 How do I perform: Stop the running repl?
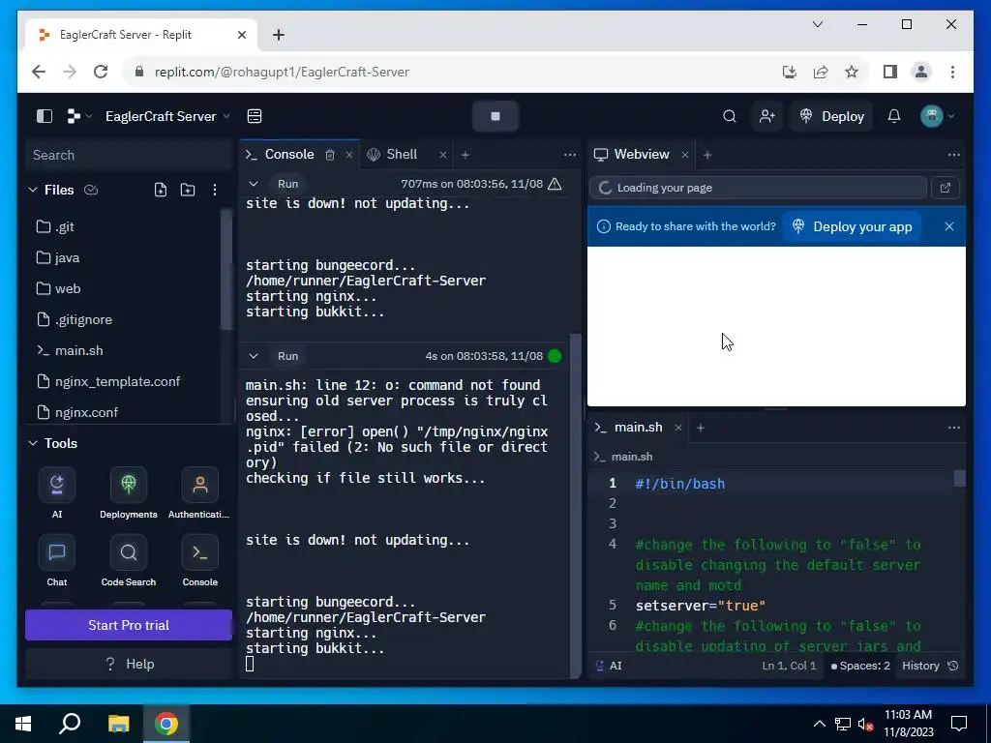[495, 116]
